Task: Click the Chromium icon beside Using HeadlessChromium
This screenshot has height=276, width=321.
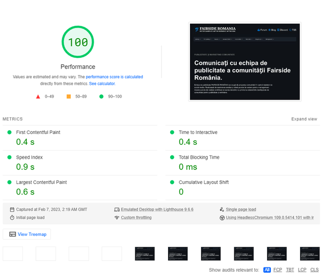Action: pyautogui.click(x=222, y=218)
